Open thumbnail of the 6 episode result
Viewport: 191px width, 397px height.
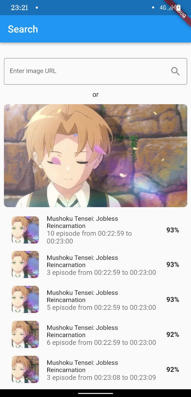click(25, 334)
